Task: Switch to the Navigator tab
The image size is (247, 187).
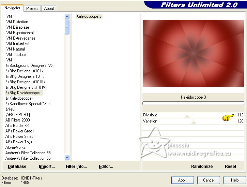Action: [12, 8]
